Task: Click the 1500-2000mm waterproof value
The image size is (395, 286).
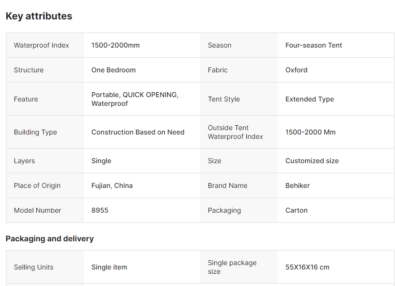Action: pyautogui.click(x=115, y=45)
